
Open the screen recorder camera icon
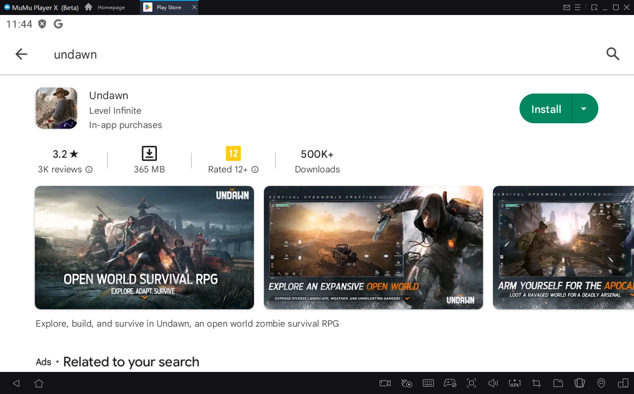pyautogui.click(x=385, y=383)
